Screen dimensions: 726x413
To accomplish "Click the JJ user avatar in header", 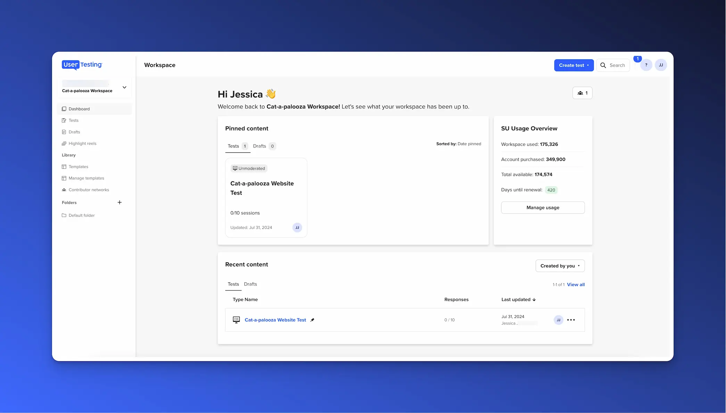I will click(661, 65).
